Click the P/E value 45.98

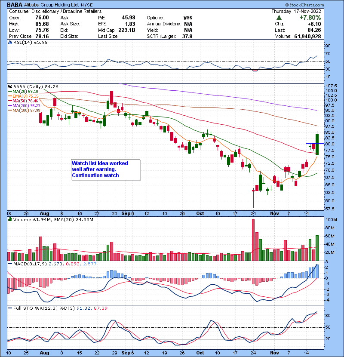[x=129, y=18]
